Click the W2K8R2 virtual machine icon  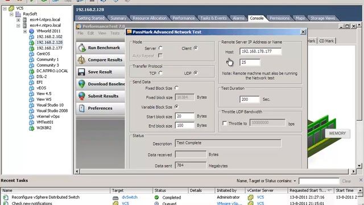pyautogui.click(x=32, y=128)
